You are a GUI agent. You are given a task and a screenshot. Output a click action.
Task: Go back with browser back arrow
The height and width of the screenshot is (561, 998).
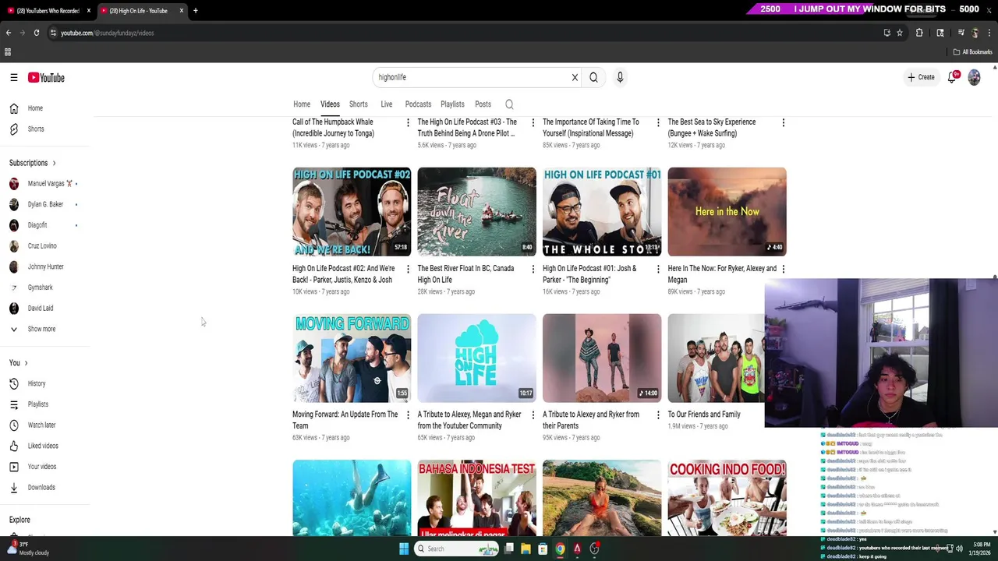8,33
